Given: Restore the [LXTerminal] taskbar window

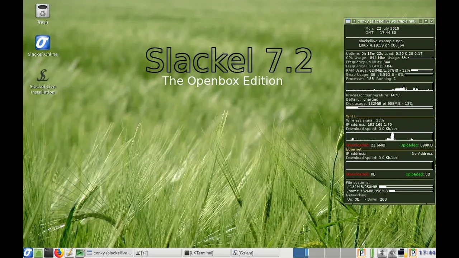Looking at the screenshot, I should click(x=207, y=253).
